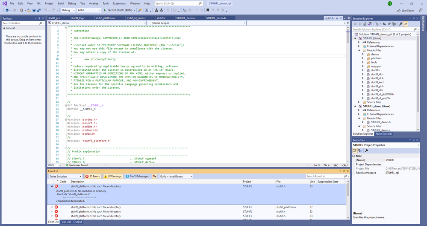
Task: Start debugging with green play icon
Action: pos(105,10)
